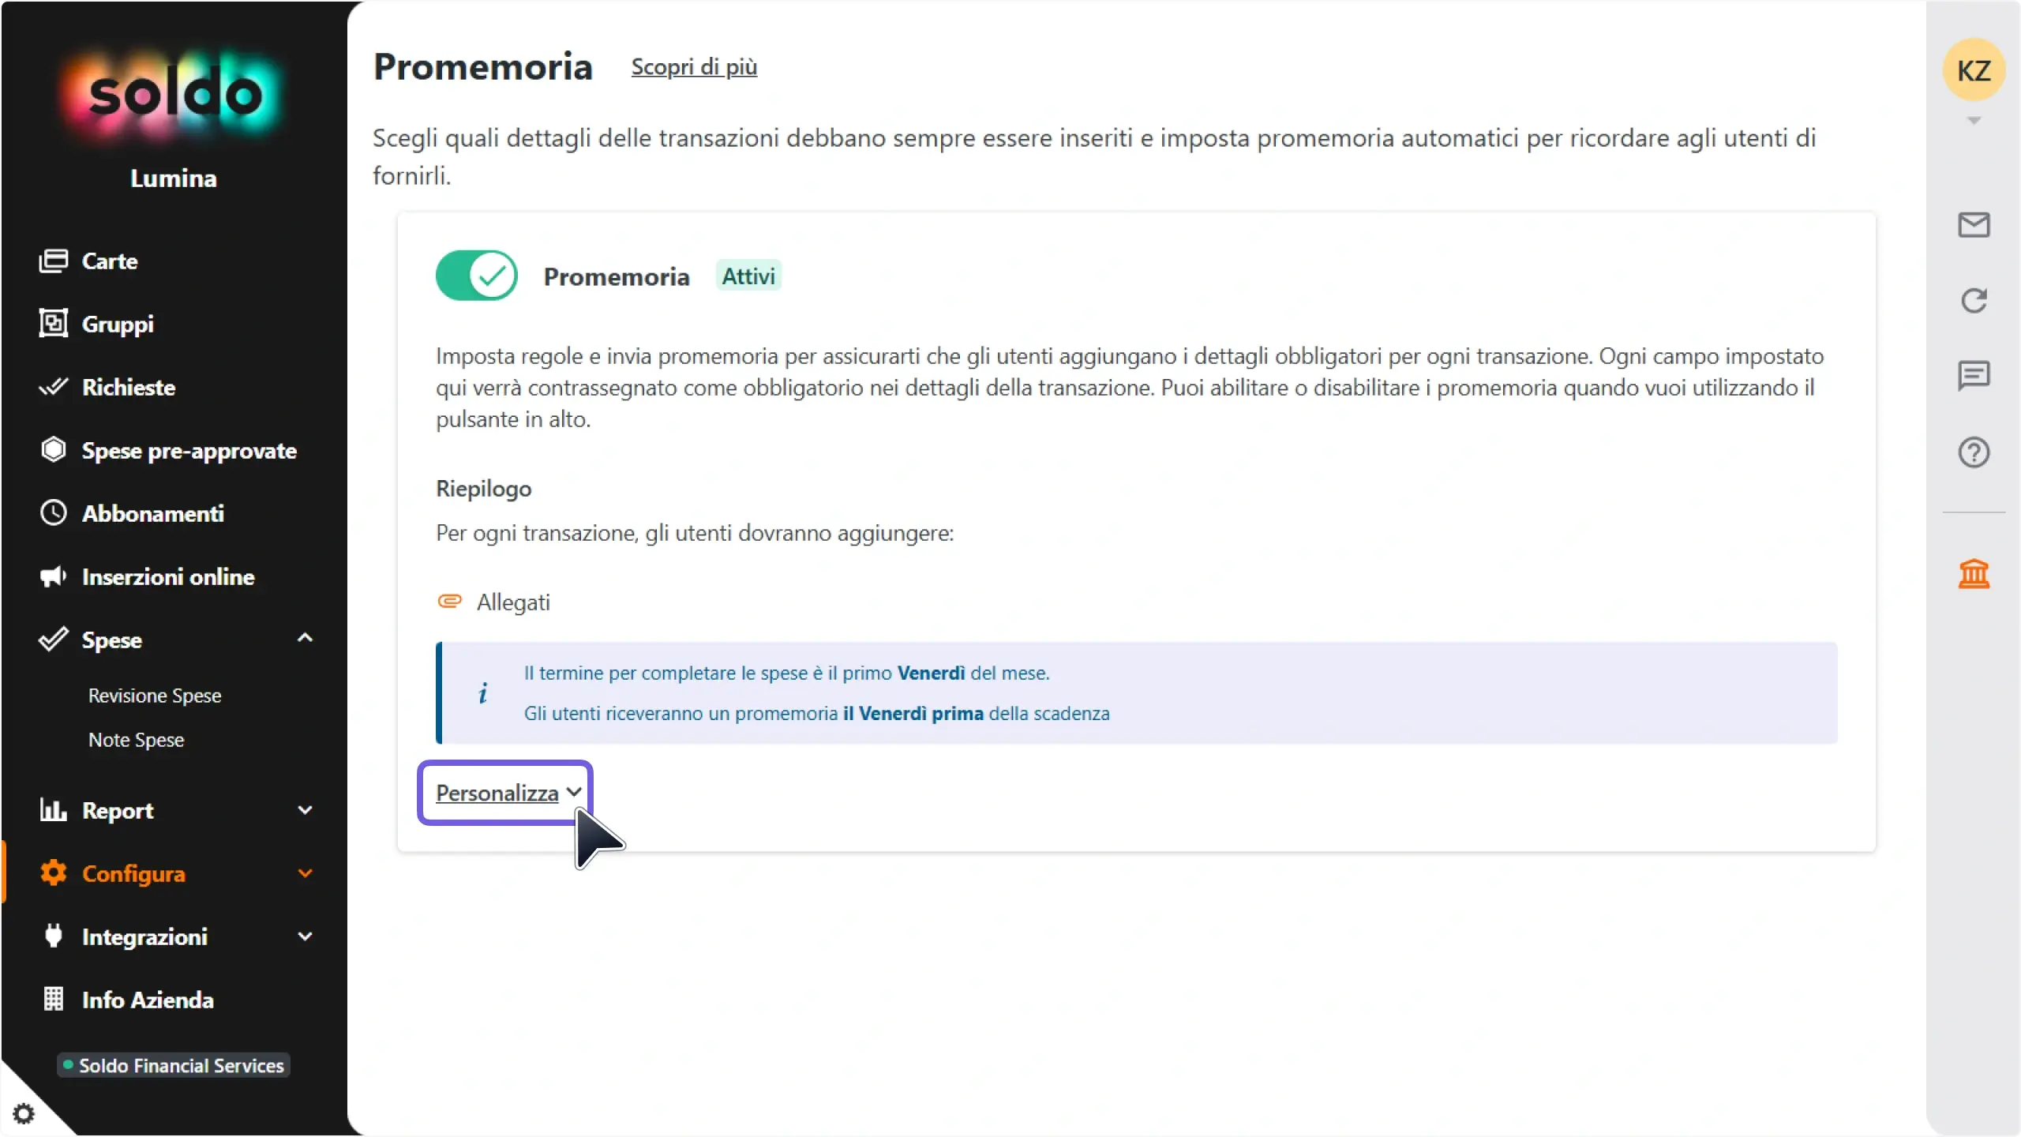Open the chat messages icon
Viewport: 2021px width, 1137px height.
coord(1974,376)
